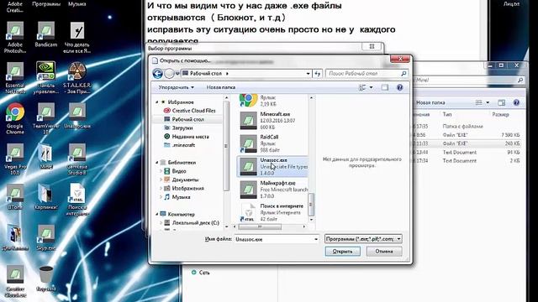Refresh the address bar location
Viewport: 538px width, 302px height.
tap(318, 74)
